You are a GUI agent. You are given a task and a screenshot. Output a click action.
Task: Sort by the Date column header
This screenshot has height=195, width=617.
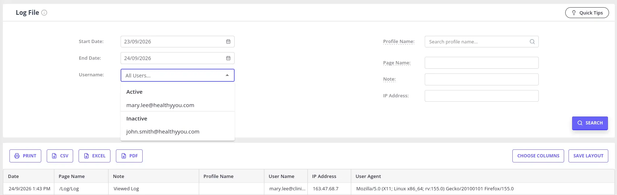(29, 176)
